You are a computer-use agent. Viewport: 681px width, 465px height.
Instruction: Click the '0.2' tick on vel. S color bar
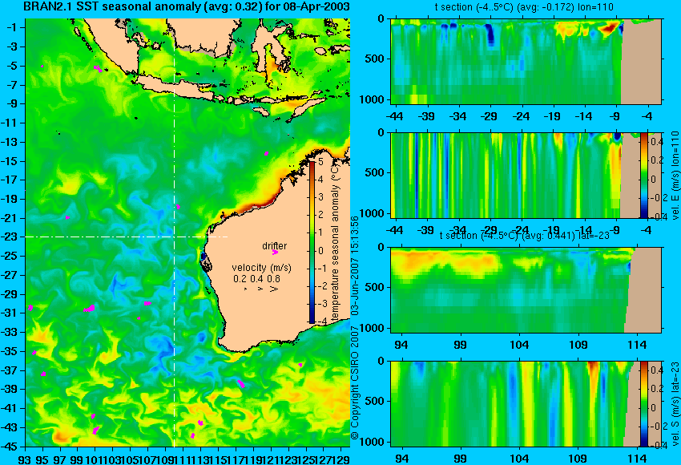pyautogui.click(x=657, y=389)
